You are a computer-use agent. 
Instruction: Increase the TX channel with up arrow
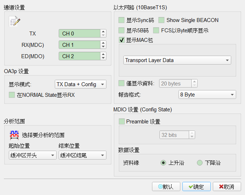pyautogui.click(x=103, y=32)
